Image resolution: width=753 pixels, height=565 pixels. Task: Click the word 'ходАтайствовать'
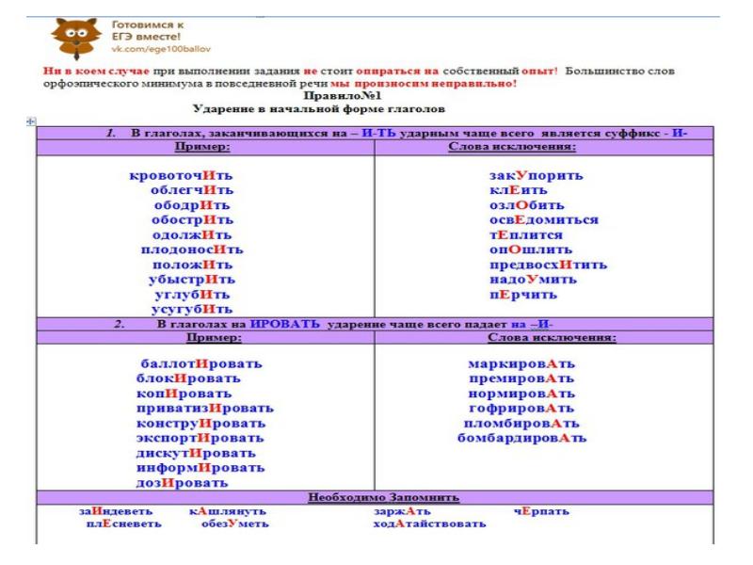[430, 524]
